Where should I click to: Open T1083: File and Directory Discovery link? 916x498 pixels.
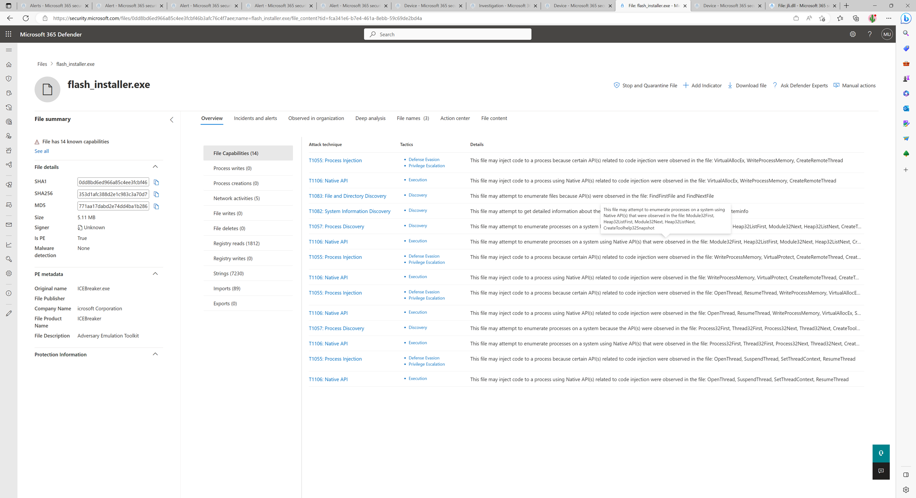click(347, 196)
